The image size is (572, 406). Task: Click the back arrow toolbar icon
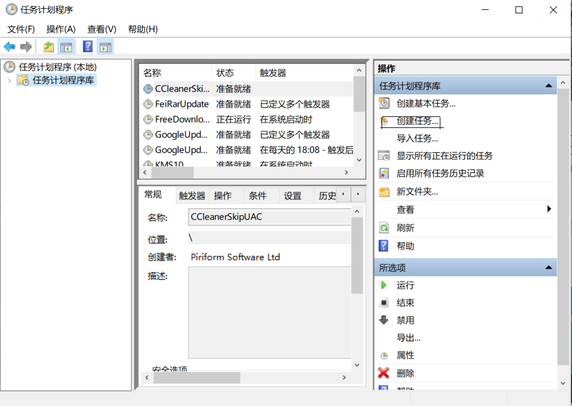tap(9, 47)
